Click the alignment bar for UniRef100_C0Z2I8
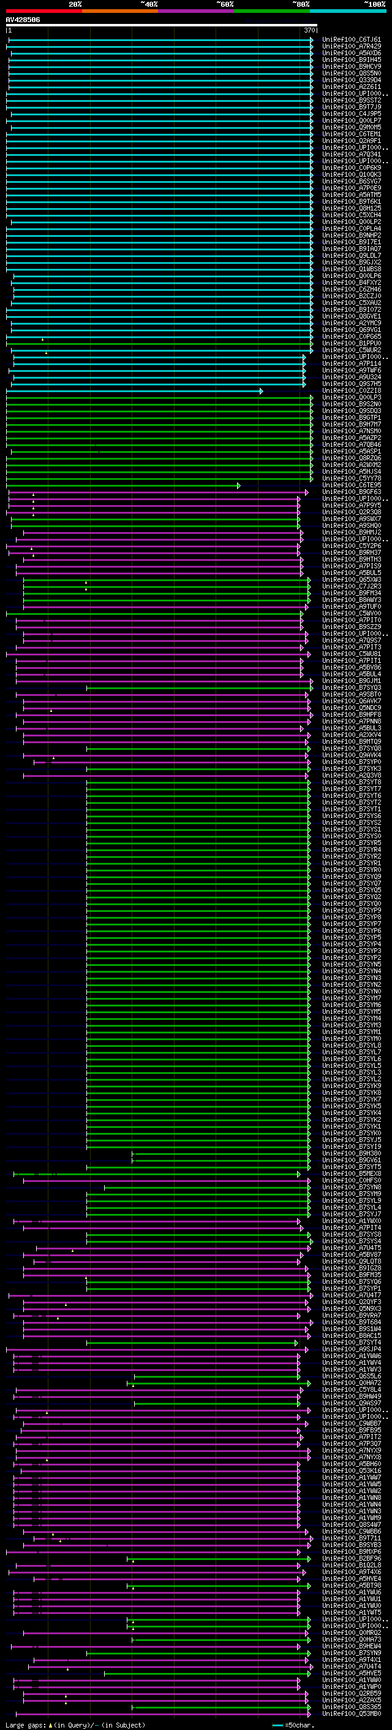Viewport: 392px width, 1730px height. coord(135,391)
